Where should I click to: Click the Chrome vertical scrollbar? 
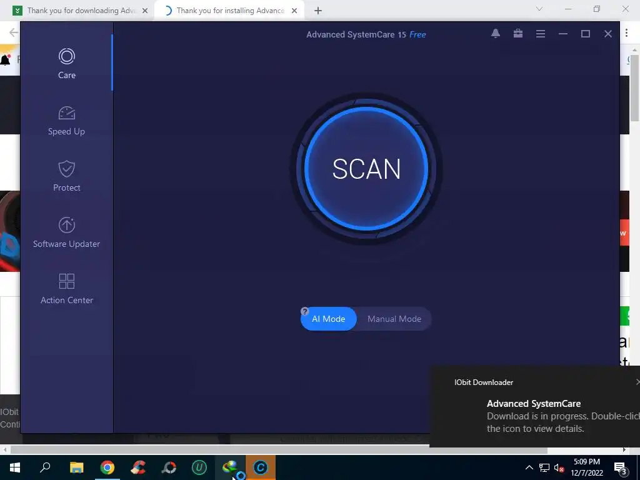pos(635,87)
